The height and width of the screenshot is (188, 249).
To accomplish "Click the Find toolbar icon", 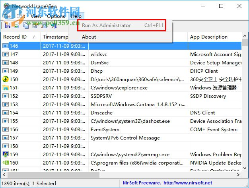I will click(x=45, y=25).
